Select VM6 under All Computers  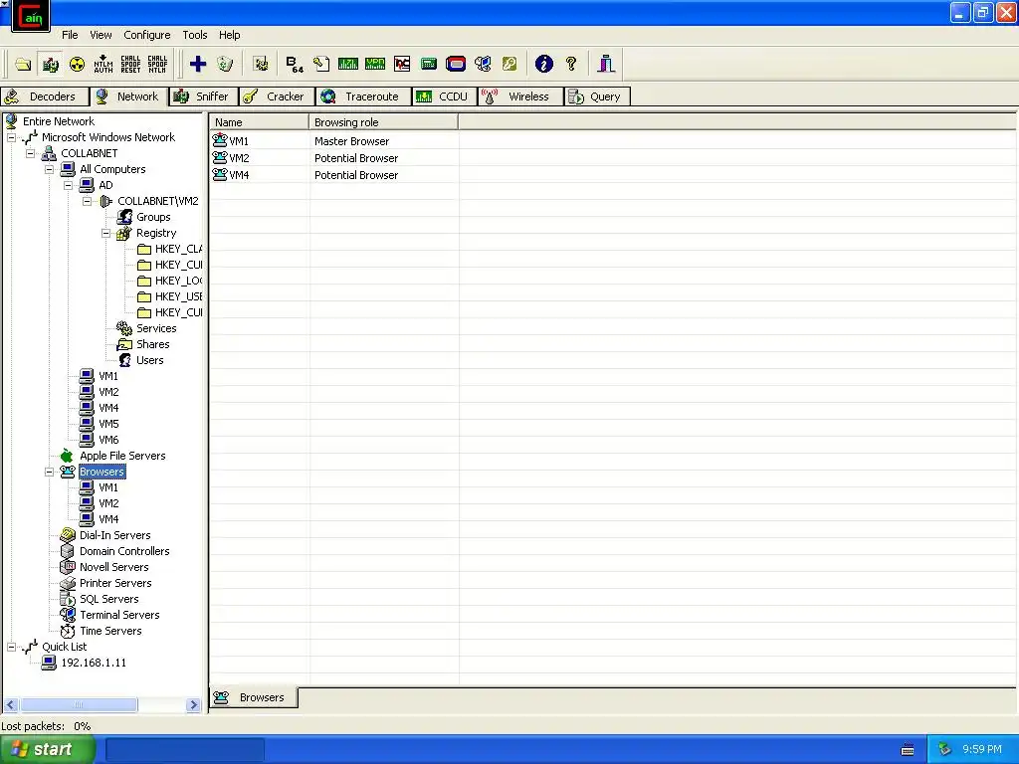point(107,440)
